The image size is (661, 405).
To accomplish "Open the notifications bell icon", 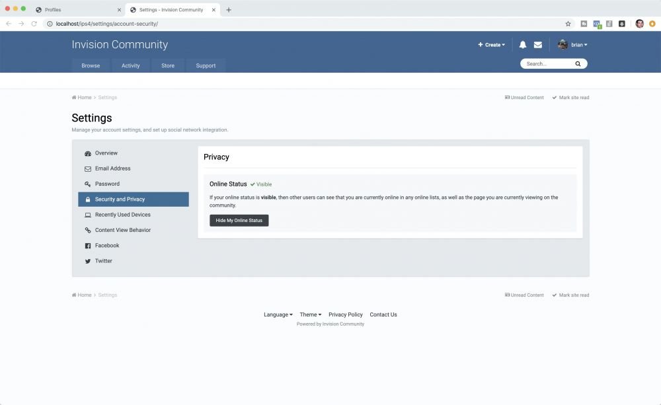I will pyautogui.click(x=523, y=45).
